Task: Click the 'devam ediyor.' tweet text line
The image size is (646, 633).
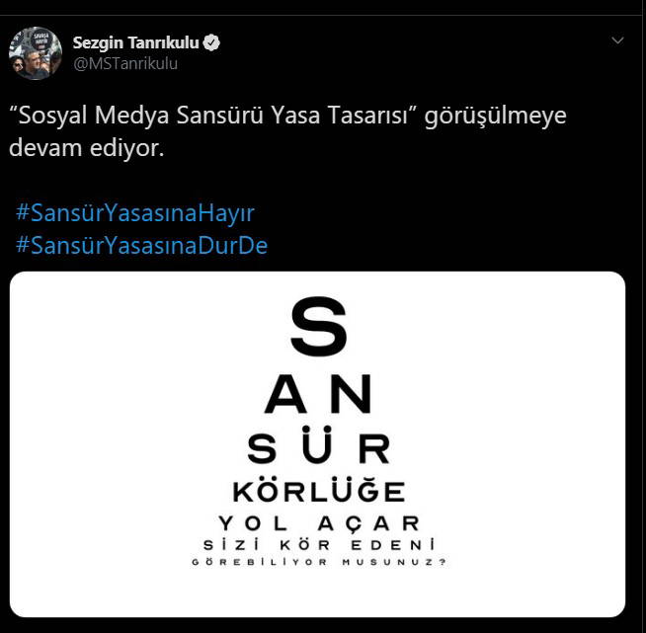Action: [87, 148]
